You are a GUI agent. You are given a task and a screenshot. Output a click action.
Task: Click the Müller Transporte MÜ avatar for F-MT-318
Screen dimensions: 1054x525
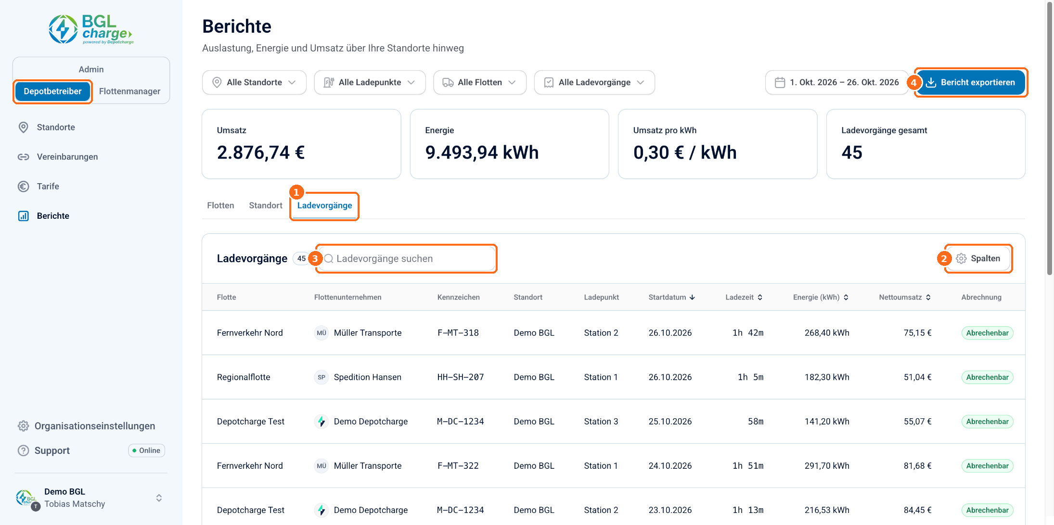pyautogui.click(x=321, y=333)
